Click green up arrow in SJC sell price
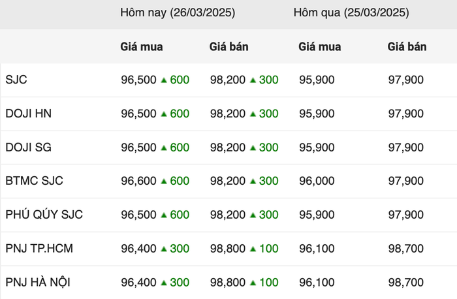This screenshot has width=457, height=299. pos(253,80)
